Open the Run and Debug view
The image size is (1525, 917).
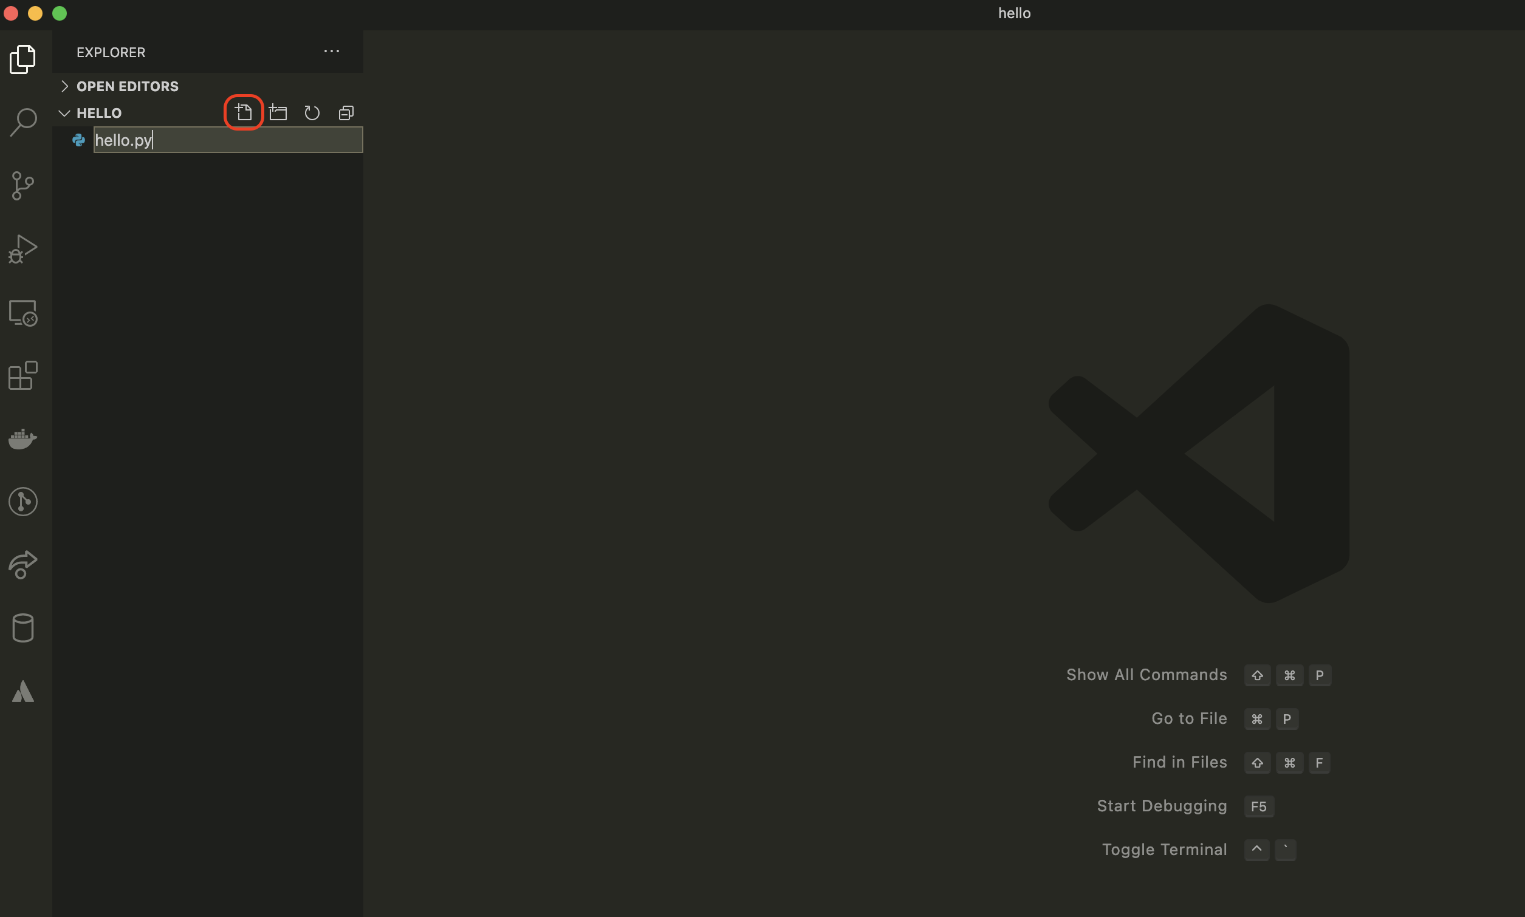[x=24, y=249]
